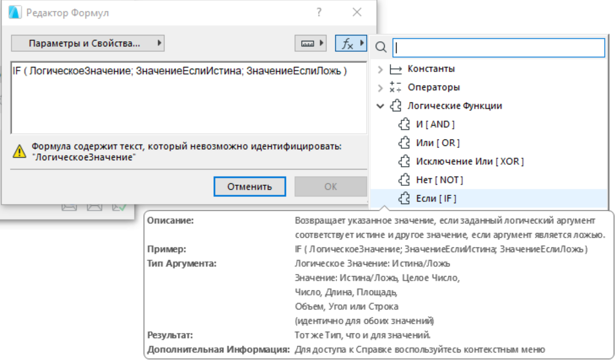Click the Отменить button
The height and width of the screenshot is (363, 615).
[250, 186]
